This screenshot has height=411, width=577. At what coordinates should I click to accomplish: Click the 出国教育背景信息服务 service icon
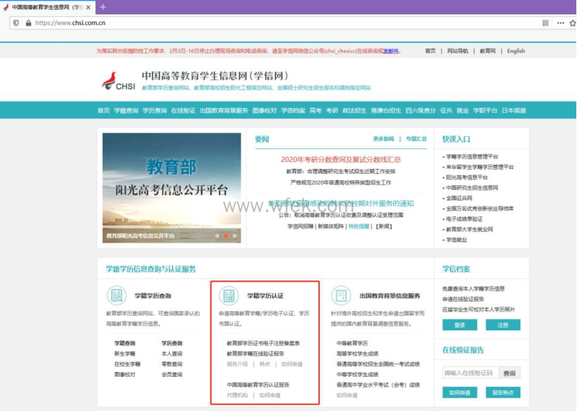[x=340, y=296]
